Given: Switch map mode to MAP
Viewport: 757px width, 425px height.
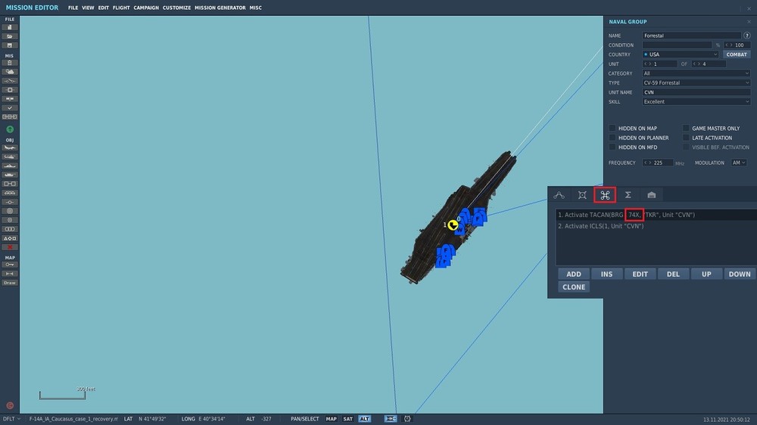Looking at the screenshot, I should [x=332, y=419].
